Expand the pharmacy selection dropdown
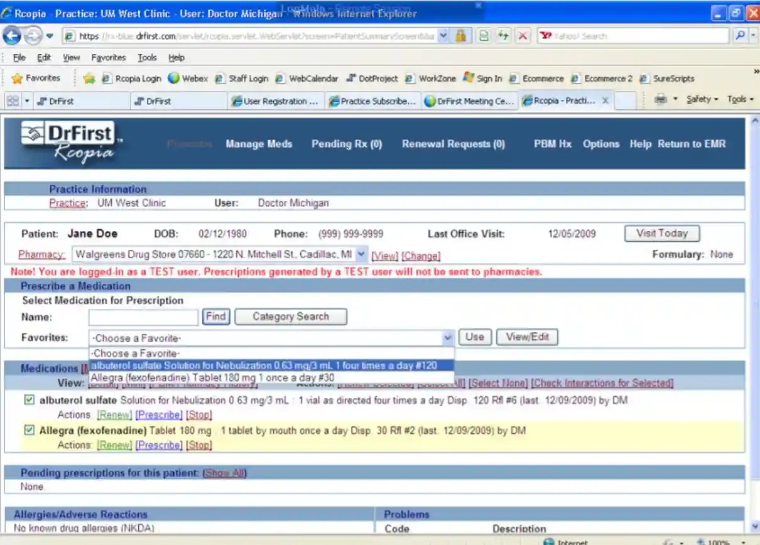The height and width of the screenshot is (545, 760). (361, 255)
